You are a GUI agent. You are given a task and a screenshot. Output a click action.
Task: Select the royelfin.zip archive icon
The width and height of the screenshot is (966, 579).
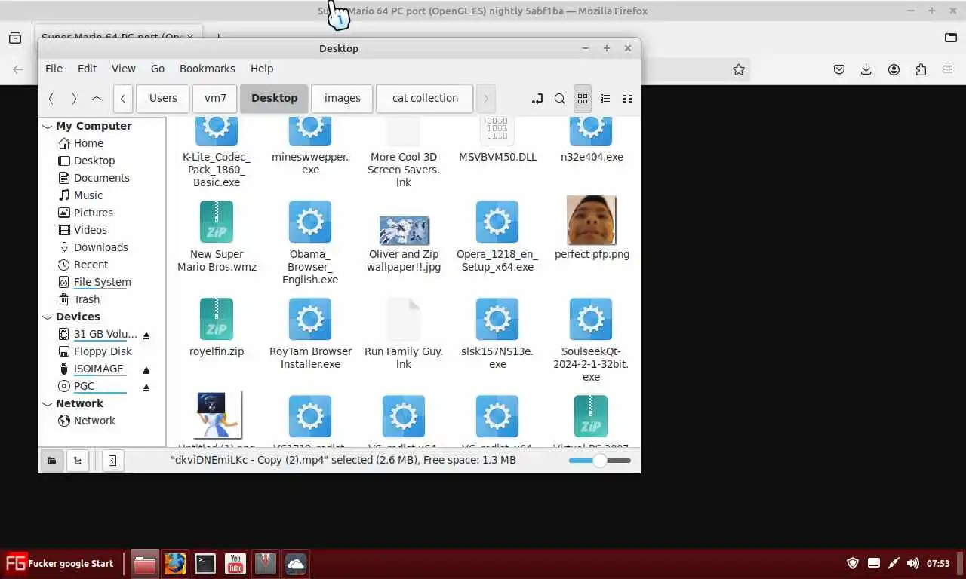pos(217,319)
